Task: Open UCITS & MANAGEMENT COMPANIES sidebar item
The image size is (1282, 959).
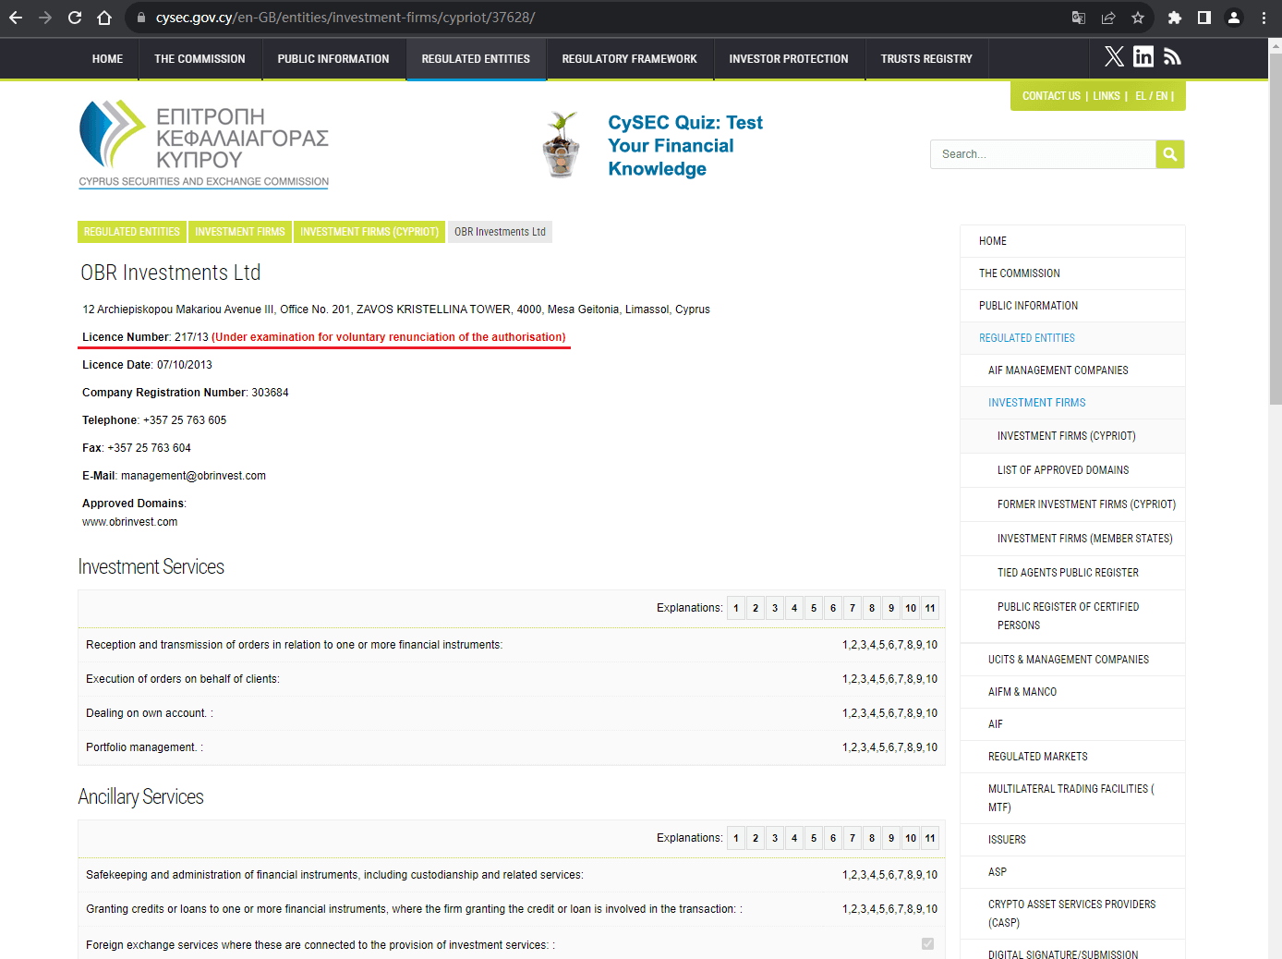Action: (x=1072, y=660)
